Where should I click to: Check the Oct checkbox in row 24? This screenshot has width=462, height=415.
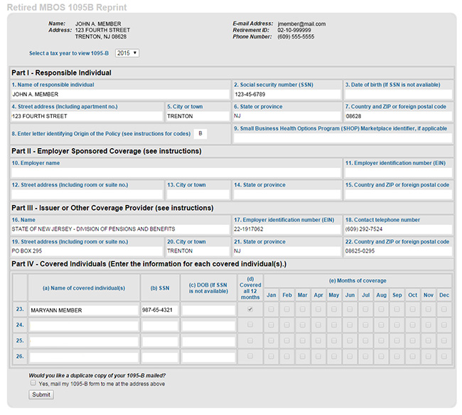[x=412, y=325]
